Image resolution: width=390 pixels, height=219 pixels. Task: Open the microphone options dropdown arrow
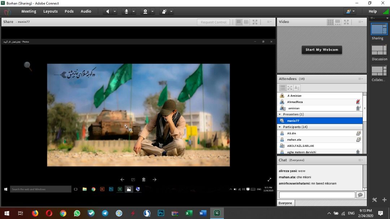point(134,12)
